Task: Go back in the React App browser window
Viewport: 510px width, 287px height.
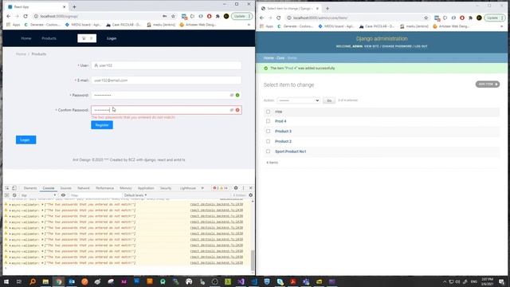Action: (x=9, y=16)
